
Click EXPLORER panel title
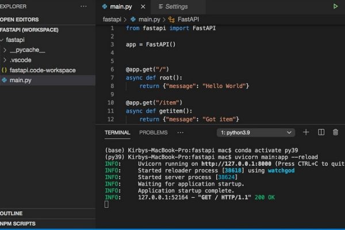(x=13, y=6)
